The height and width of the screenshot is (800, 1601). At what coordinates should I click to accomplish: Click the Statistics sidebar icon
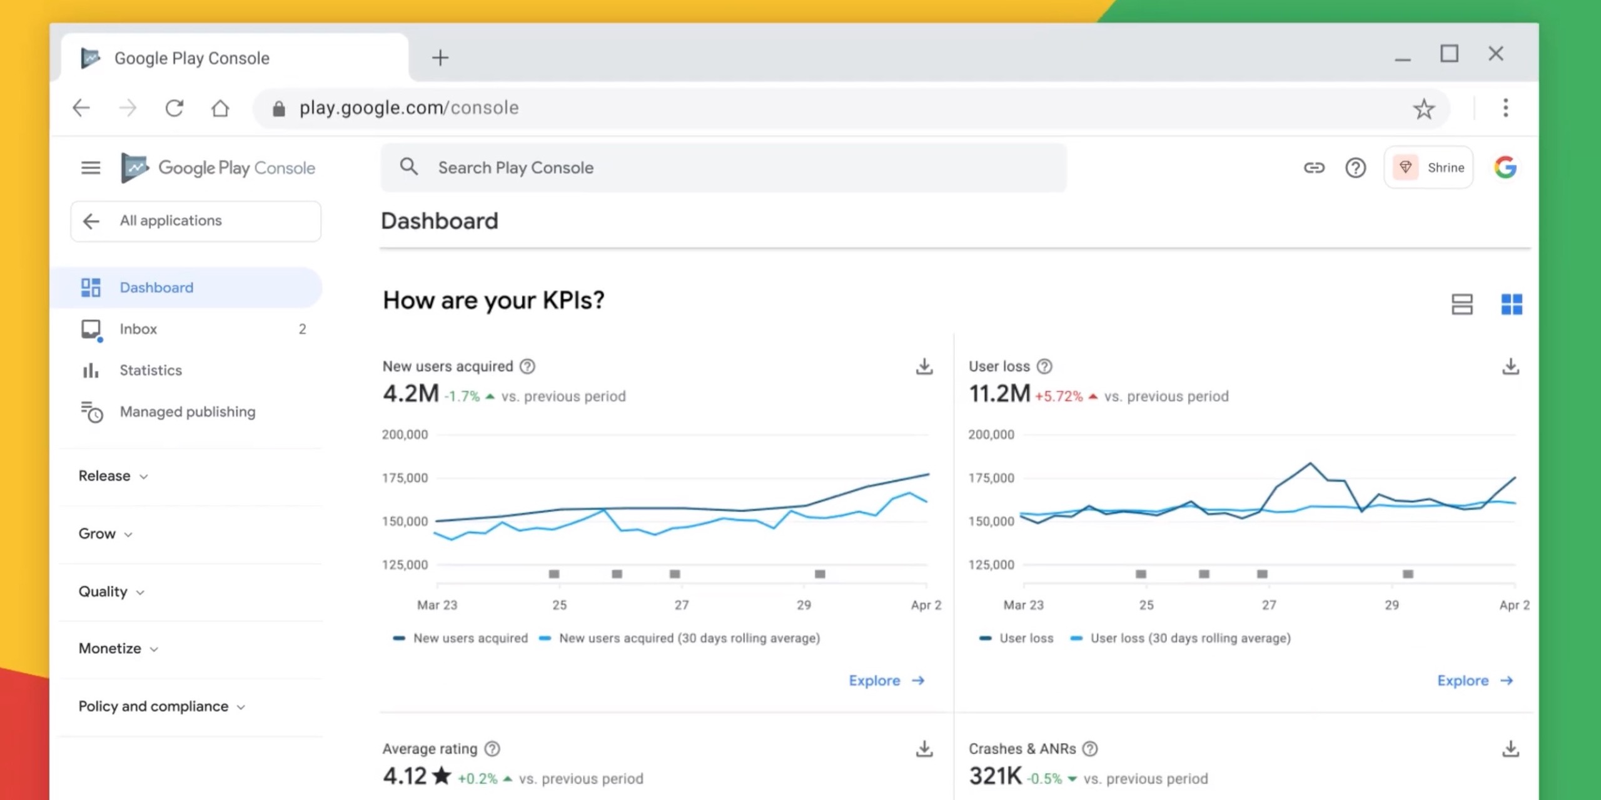click(92, 371)
